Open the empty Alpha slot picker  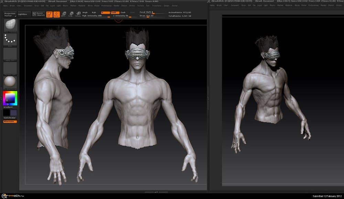10,54
